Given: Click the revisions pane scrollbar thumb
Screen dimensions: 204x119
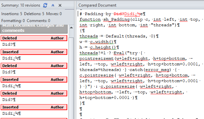Looking at the screenshot, I should pyautogui.click(x=71, y=78).
